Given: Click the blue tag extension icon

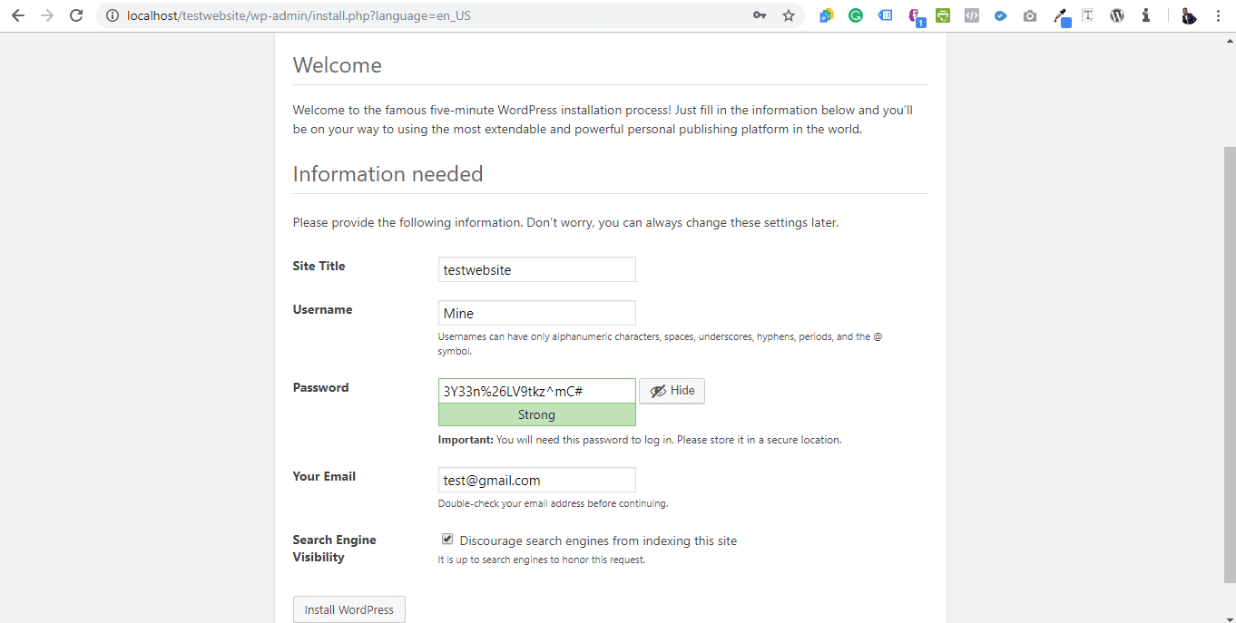Looking at the screenshot, I should click(886, 15).
